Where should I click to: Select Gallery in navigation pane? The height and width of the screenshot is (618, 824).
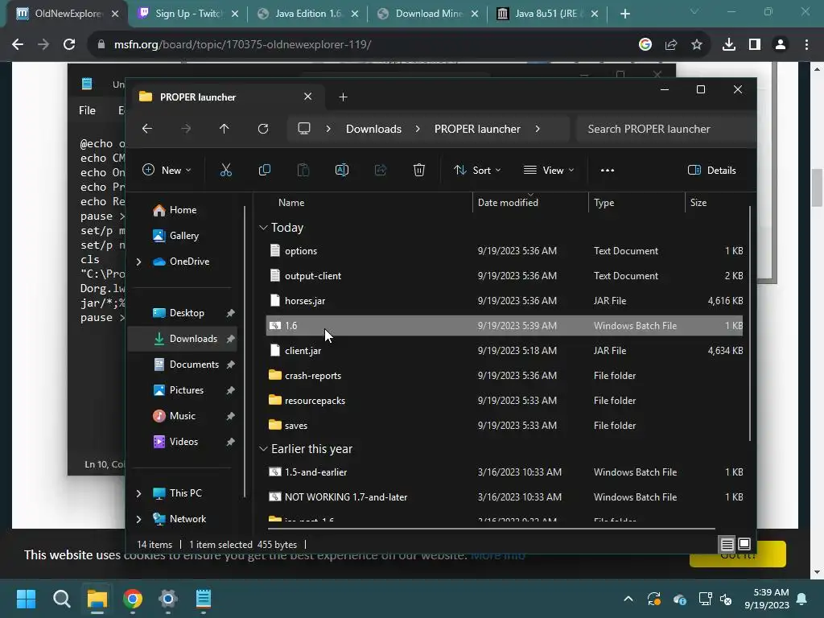click(183, 236)
